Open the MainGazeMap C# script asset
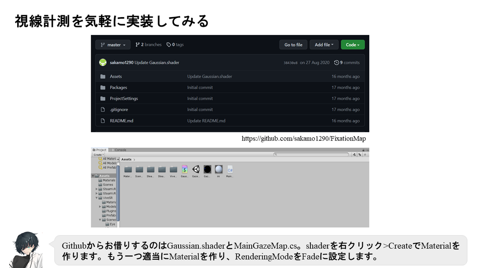 (x=230, y=169)
